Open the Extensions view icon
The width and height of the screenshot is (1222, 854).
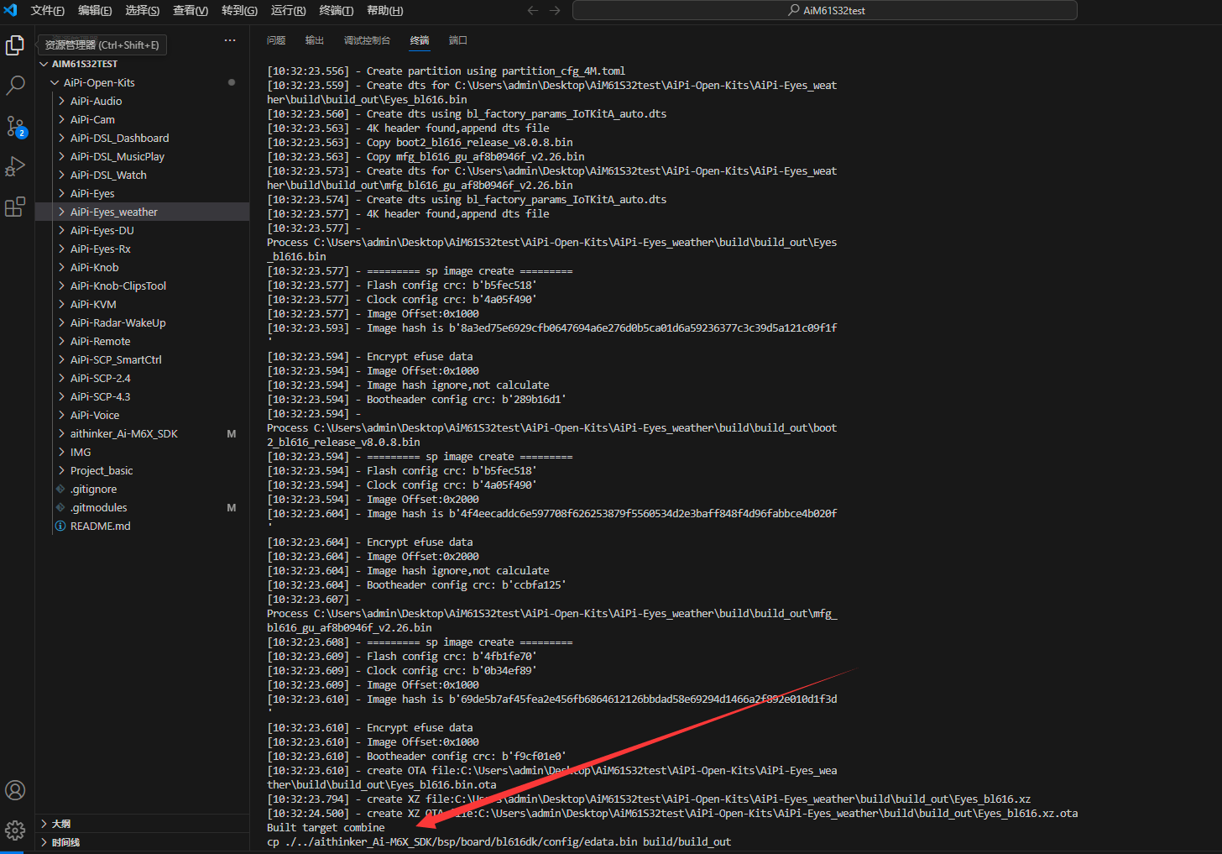pos(15,207)
